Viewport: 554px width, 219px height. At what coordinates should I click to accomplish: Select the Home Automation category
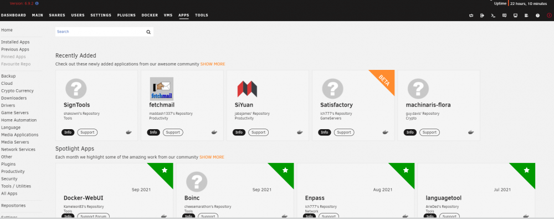point(19,120)
